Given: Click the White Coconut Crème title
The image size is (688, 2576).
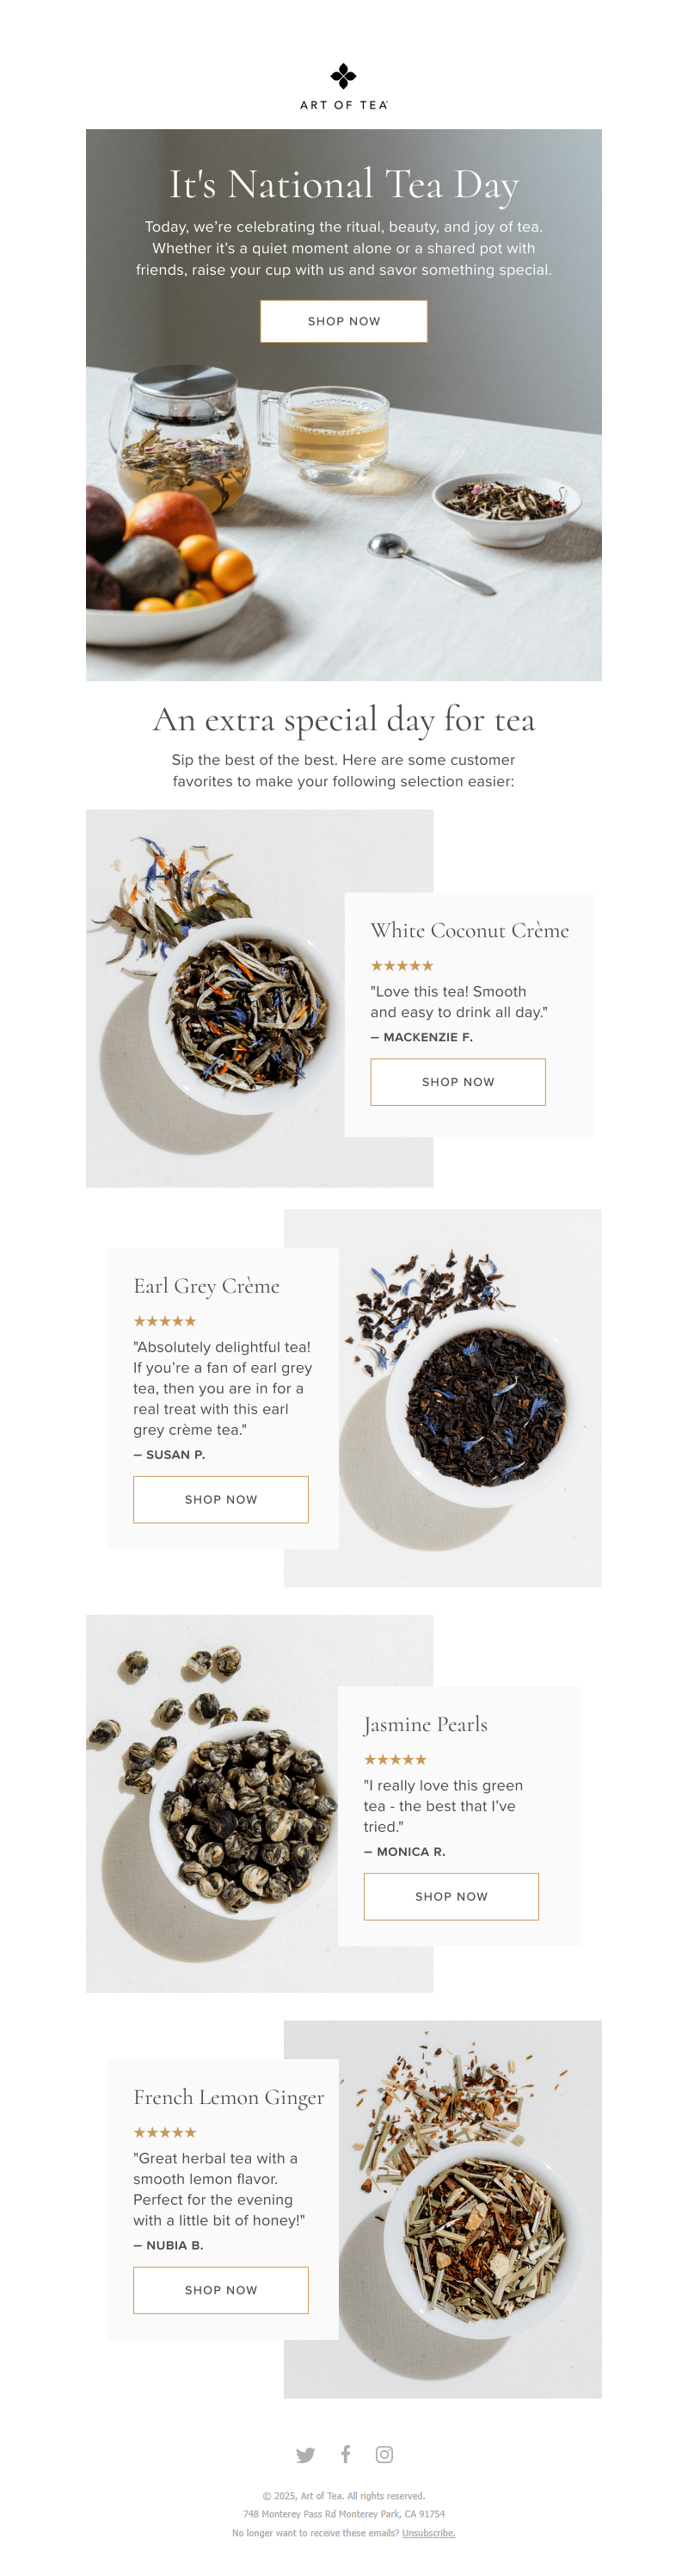Looking at the screenshot, I should tap(470, 930).
